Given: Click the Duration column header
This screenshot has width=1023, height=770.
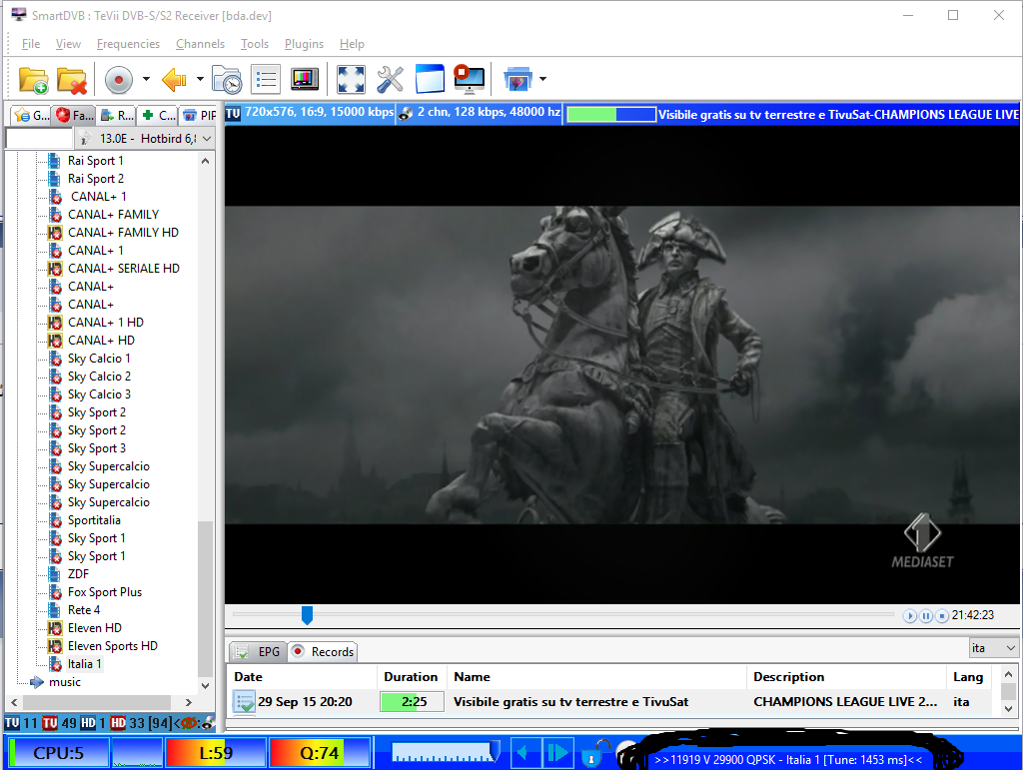Looking at the screenshot, I should coord(411,677).
